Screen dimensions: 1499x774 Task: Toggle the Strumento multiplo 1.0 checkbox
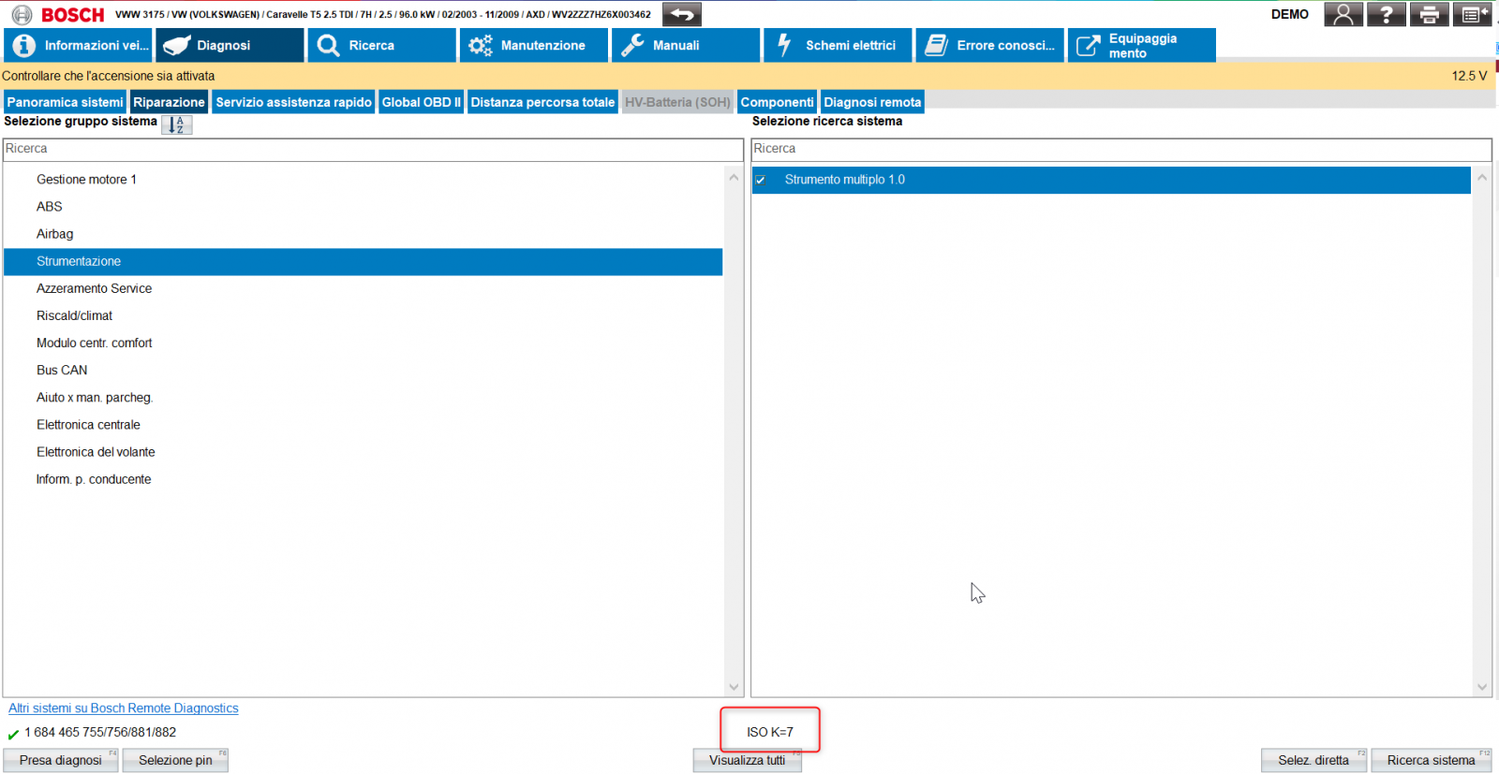click(761, 180)
